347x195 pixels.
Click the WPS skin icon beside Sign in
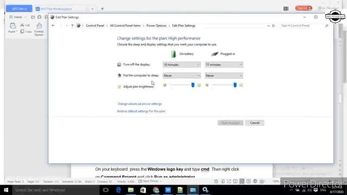(x=286, y=9)
